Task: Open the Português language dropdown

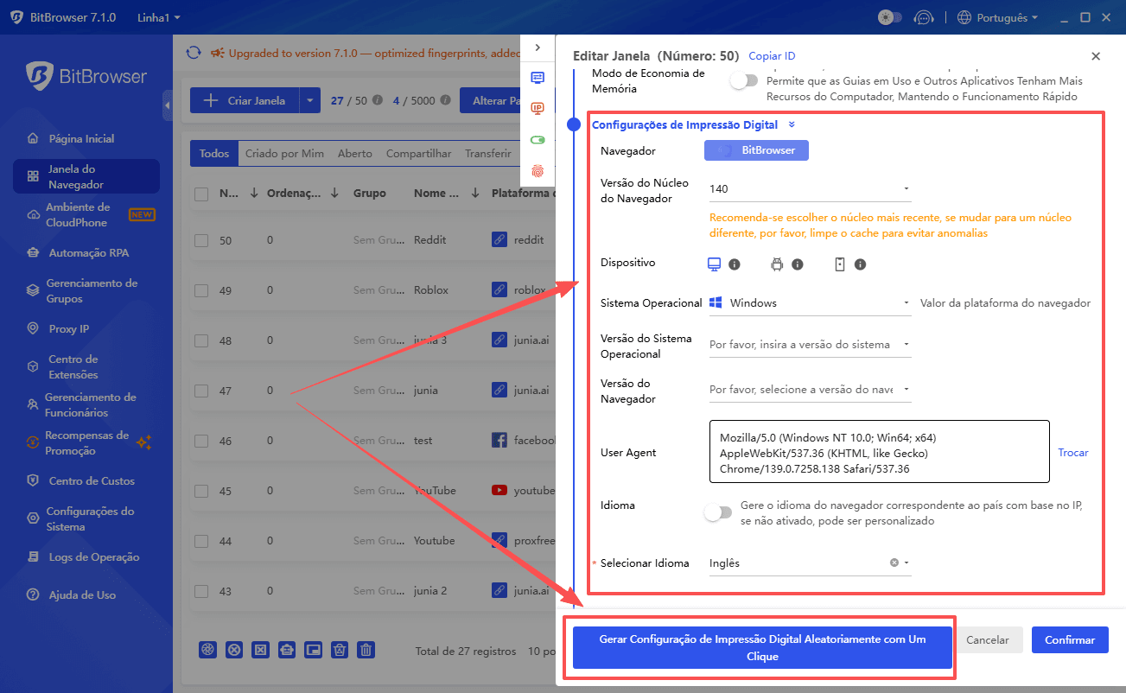Action: tap(997, 17)
